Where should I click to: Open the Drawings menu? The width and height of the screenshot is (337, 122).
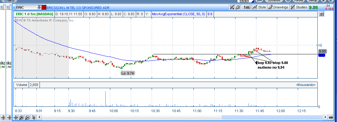278,7
